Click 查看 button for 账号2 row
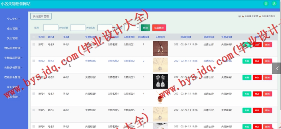The height and width of the screenshot is (129, 281). 247,61
